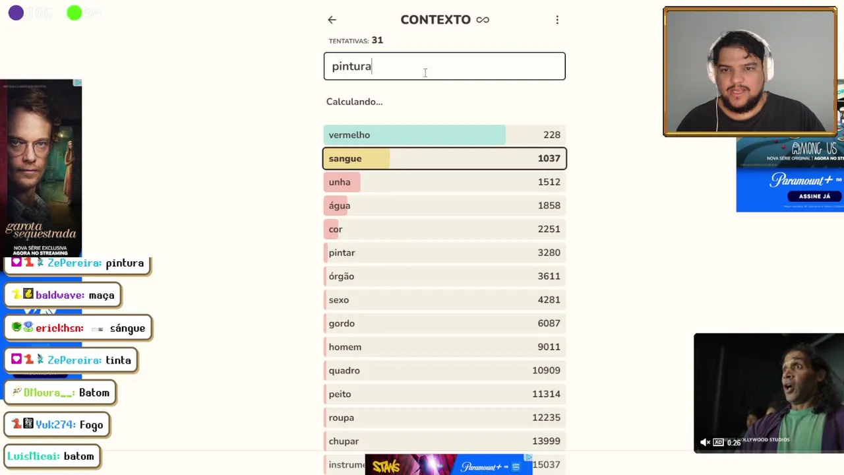Unmute the ad video speaker icon
This screenshot has width=844, height=475.
704,442
